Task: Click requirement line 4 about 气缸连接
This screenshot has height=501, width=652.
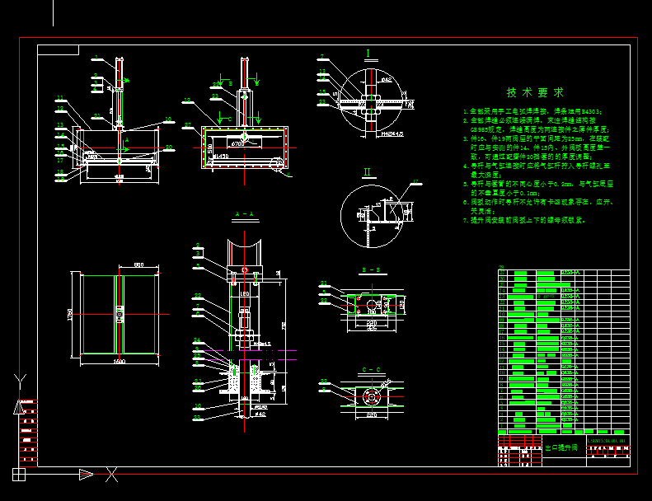Action: (537, 171)
